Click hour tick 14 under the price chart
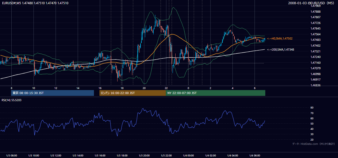338x158 pixels. 78,88
